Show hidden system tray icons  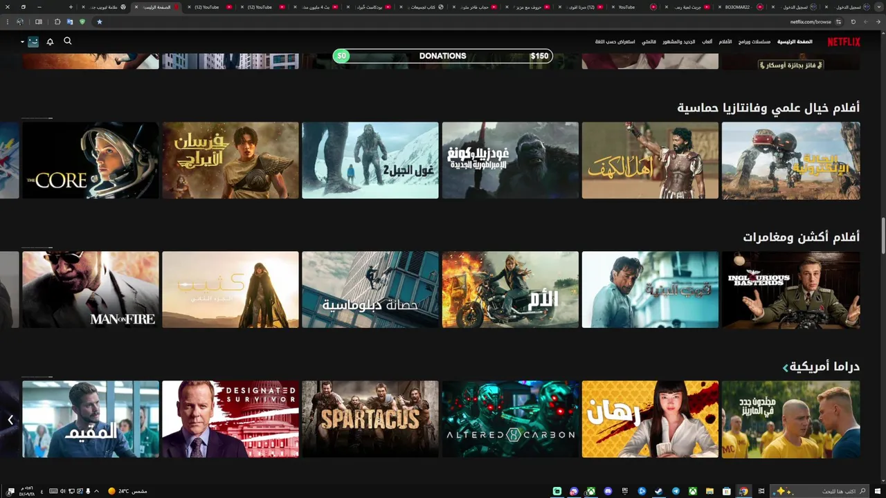[x=96, y=491]
